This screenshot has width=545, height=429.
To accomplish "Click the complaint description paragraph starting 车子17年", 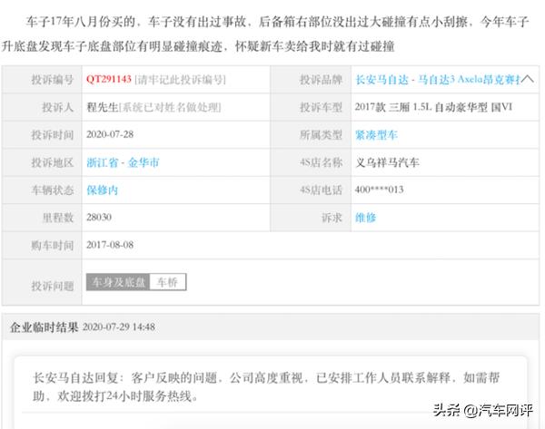I will click(265, 34).
